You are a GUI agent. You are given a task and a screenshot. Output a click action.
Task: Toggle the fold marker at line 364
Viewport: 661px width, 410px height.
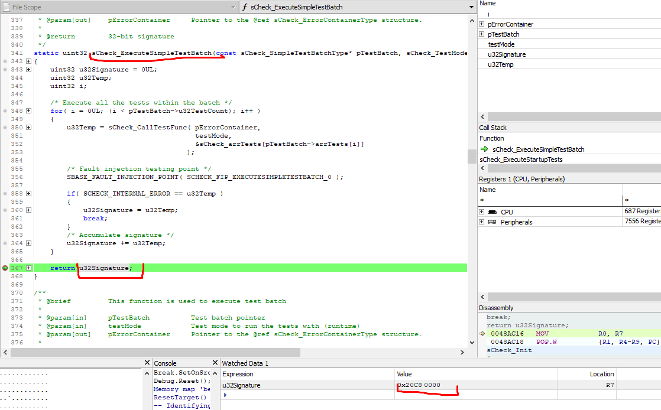pos(28,243)
